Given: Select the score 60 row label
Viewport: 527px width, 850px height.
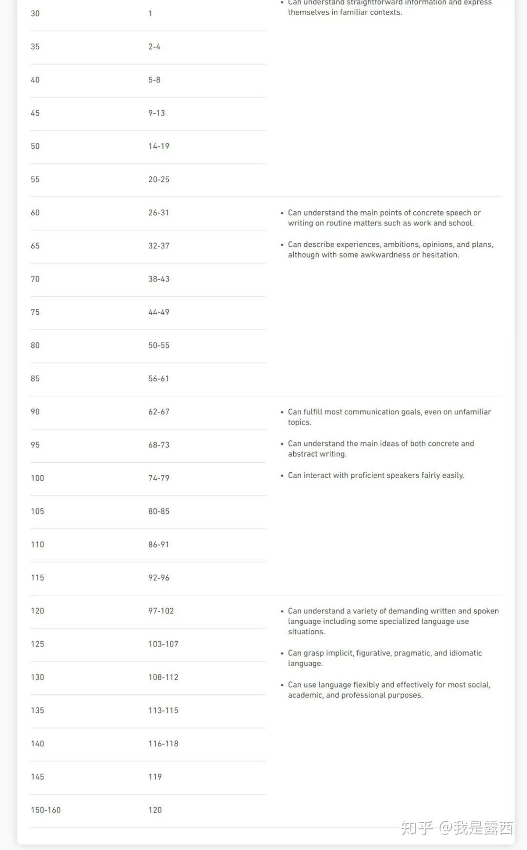Looking at the screenshot, I should [x=35, y=213].
